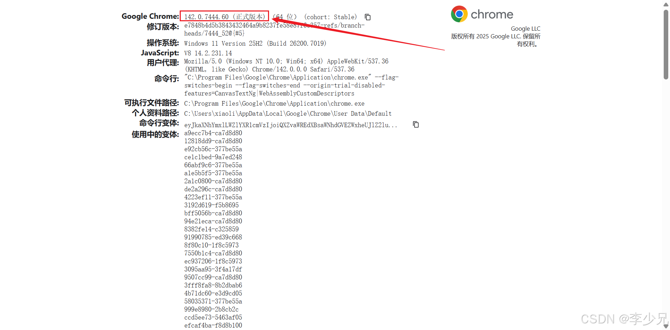Viewport: 670px width, 330px height.
Task: Click variation 'a9ecc7b4-ca7d8d80'
Action: tap(213, 133)
